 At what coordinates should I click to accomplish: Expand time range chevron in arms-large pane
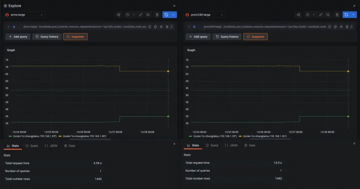coord(133,15)
